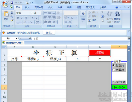Image resolution: width=132 pixels, height=102 pixels.
Task: Toggle Underline formatting
Action: click(x=26, y=18)
